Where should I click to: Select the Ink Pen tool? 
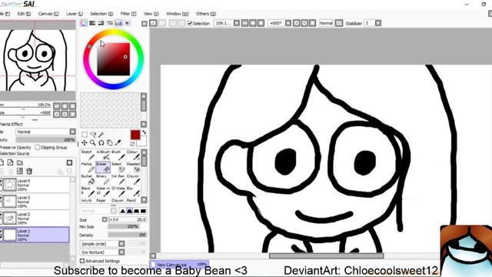click(x=118, y=179)
